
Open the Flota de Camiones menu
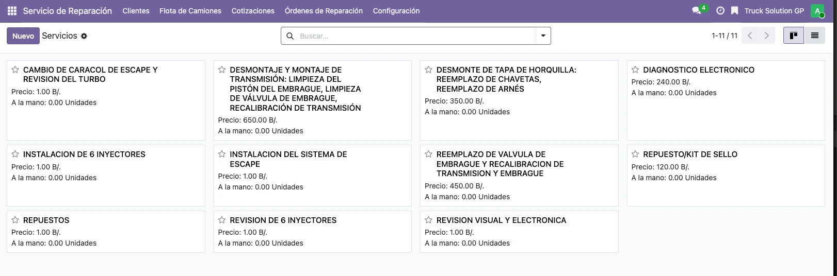[190, 11]
